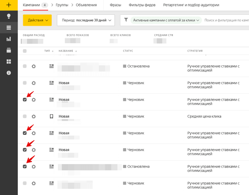Toggle the select-all checkbox in table header
This screenshot has width=249, height=195.
(25, 51)
